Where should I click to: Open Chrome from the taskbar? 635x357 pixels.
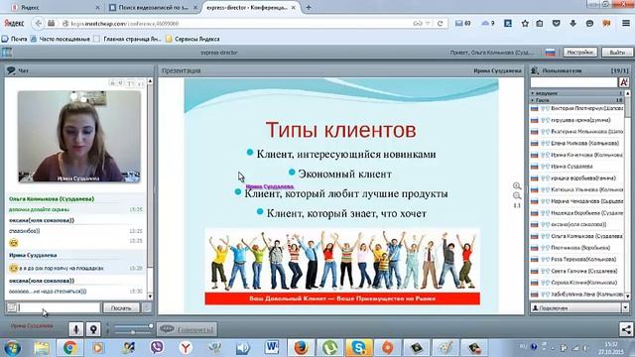[x=69, y=348]
